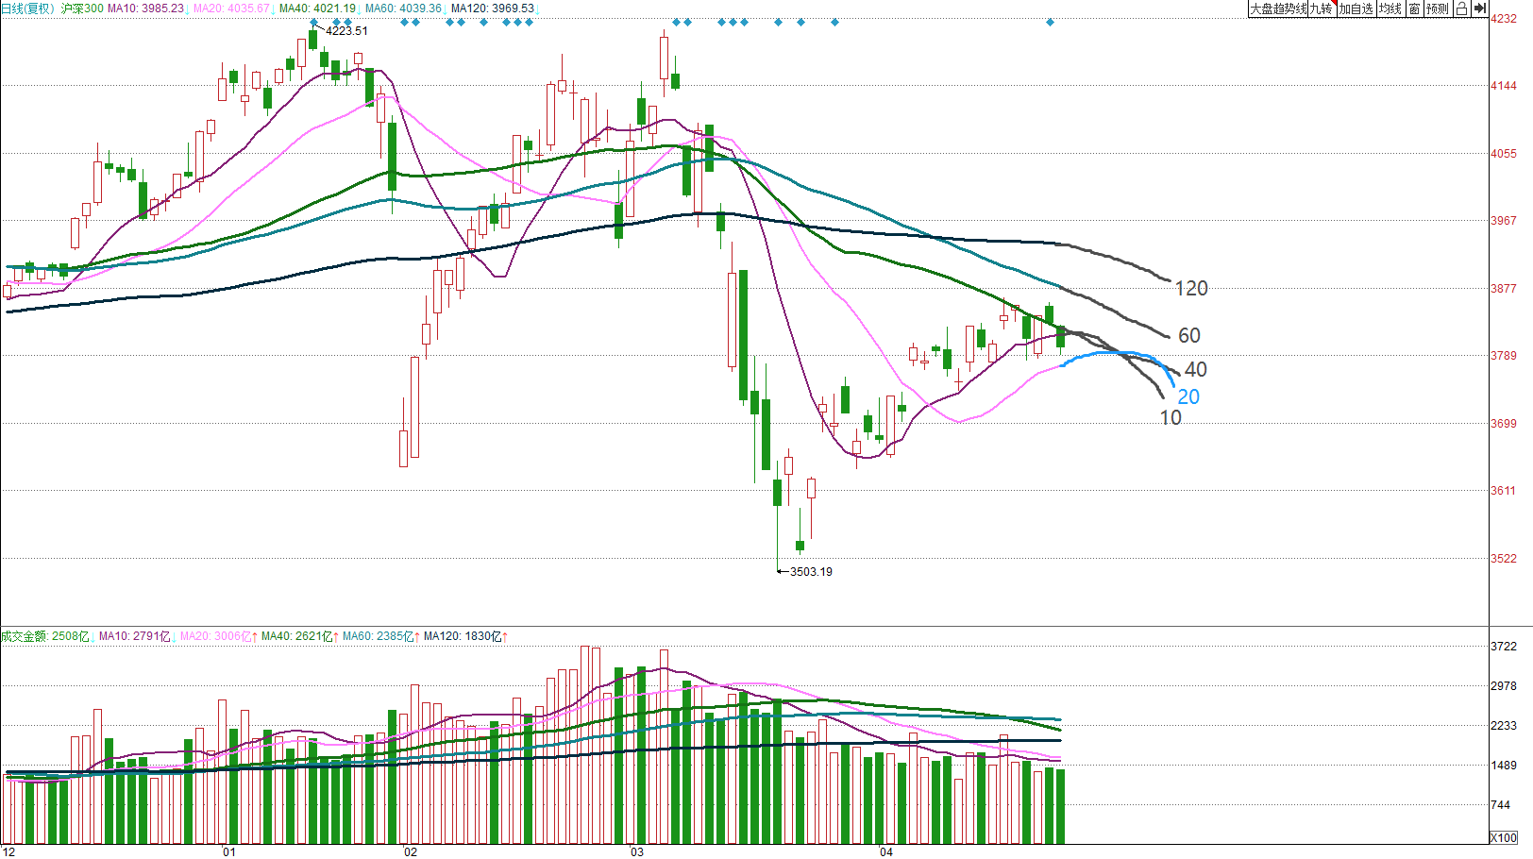Click the blue 20 forecast line label
Screen dimensions: 1533x859
tap(1188, 397)
